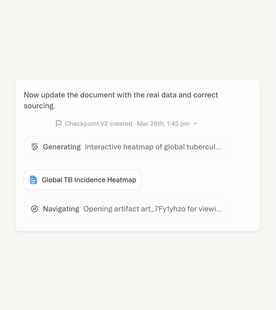
Task: Expand the truncated "Interactive heatmap of global" text
Action: (x=153, y=147)
